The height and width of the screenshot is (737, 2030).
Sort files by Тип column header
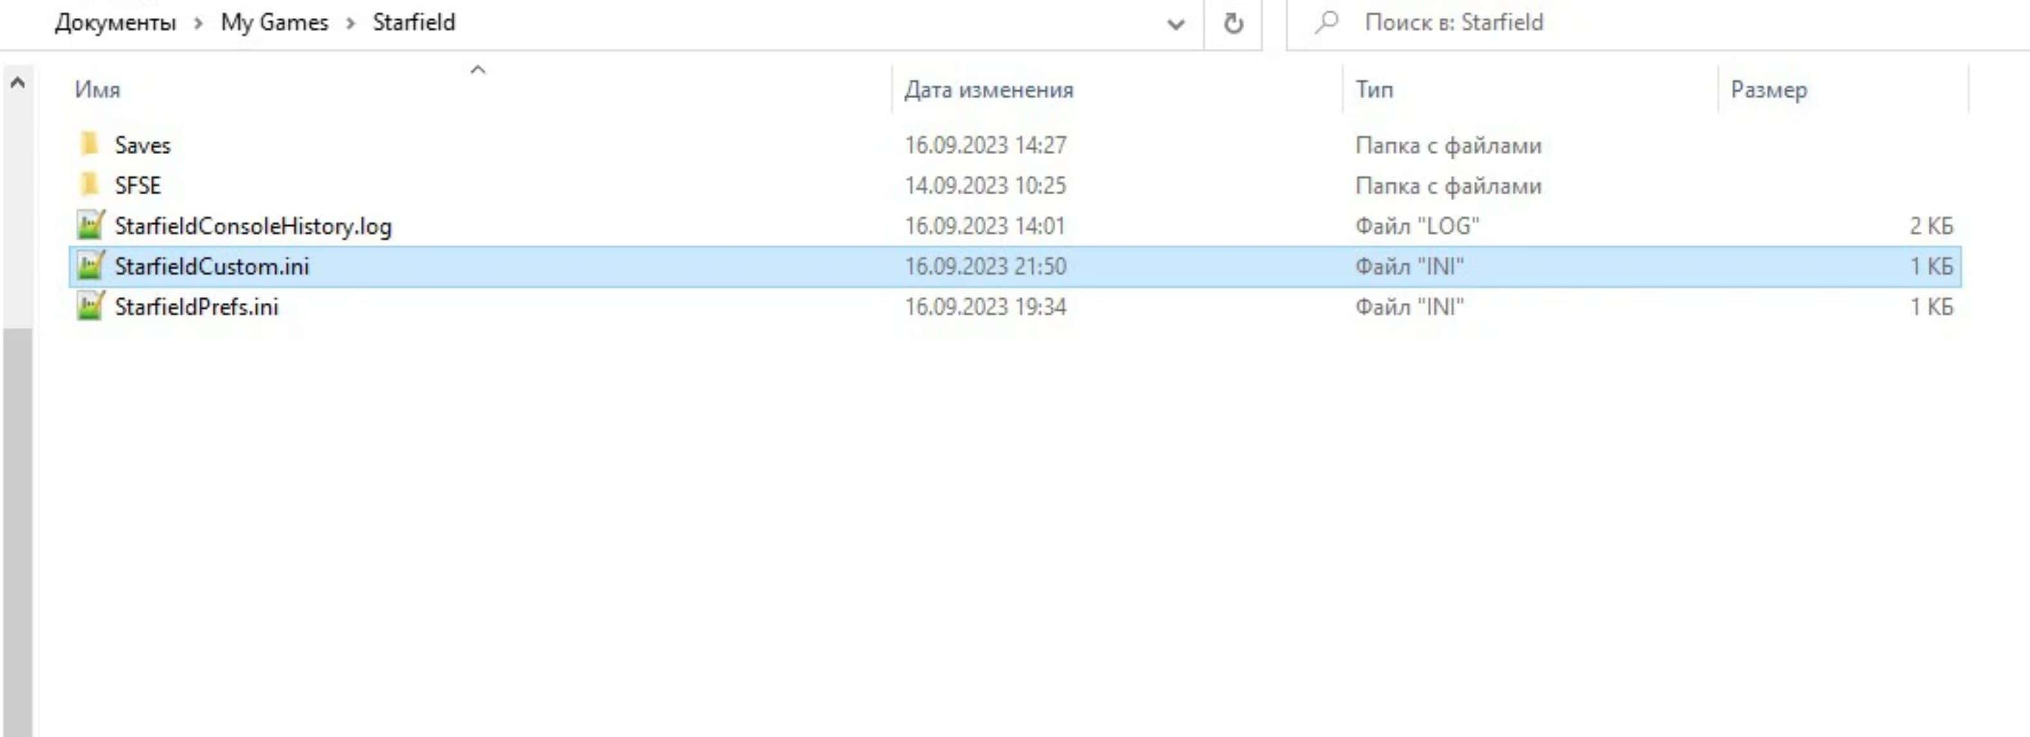pyautogui.click(x=1374, y=90)
